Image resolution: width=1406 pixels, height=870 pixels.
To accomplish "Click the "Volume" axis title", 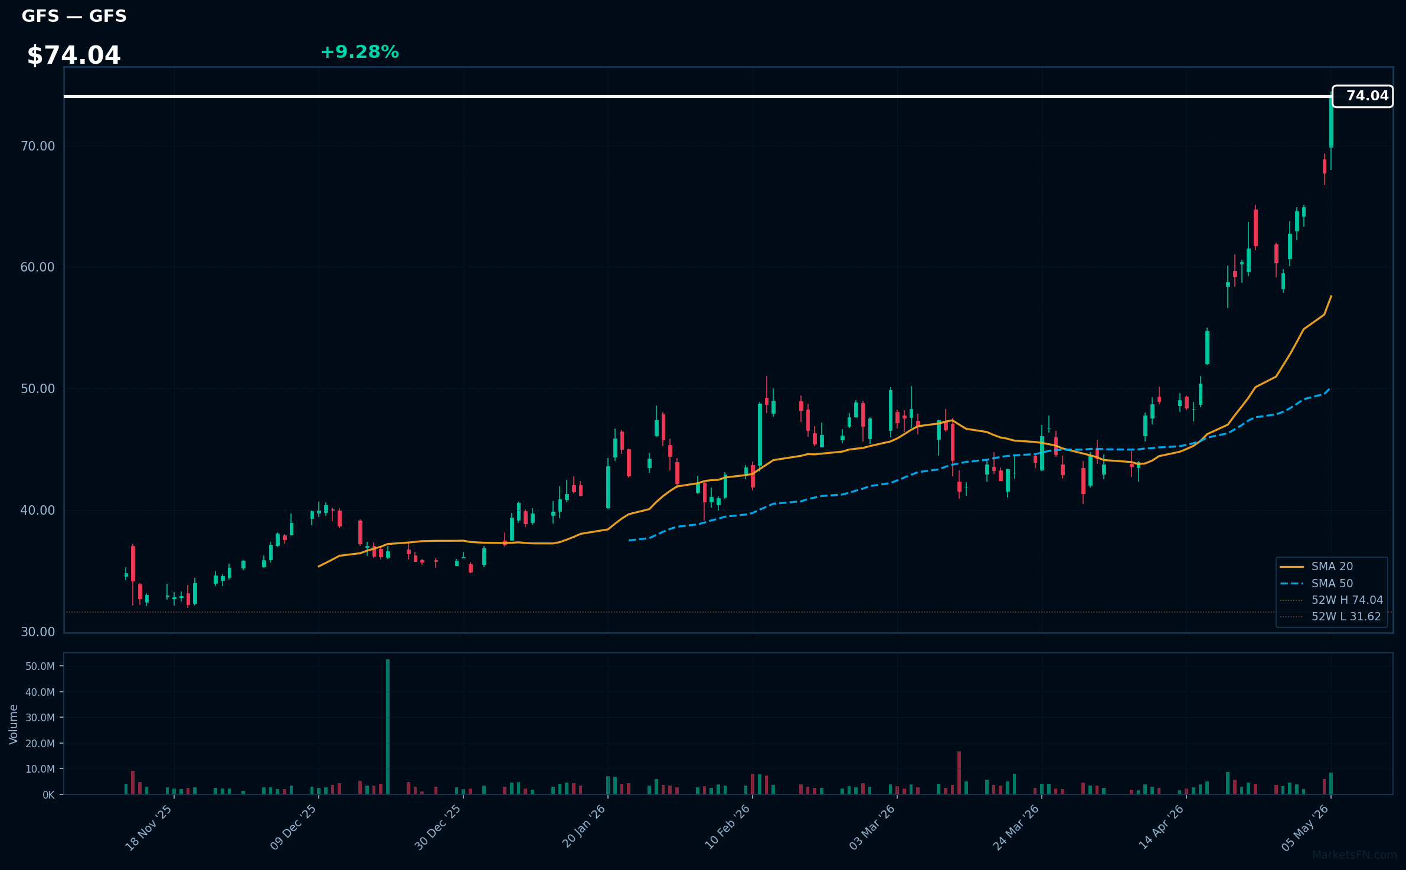I will (14, 724).
